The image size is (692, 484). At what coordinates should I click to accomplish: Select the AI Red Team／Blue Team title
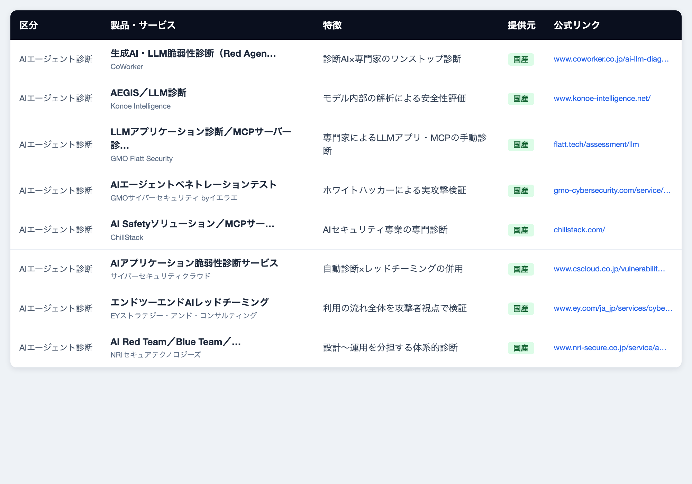[x=176, y=342]
